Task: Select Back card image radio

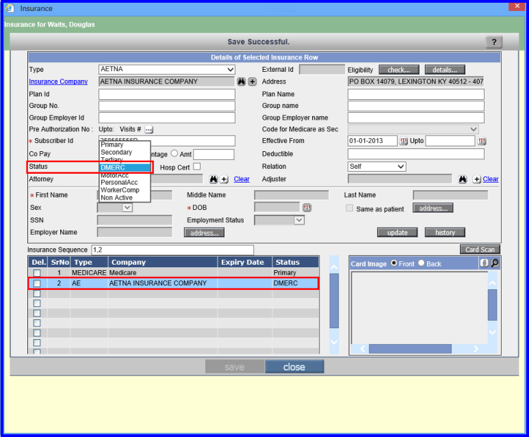Action: [421, 263]
